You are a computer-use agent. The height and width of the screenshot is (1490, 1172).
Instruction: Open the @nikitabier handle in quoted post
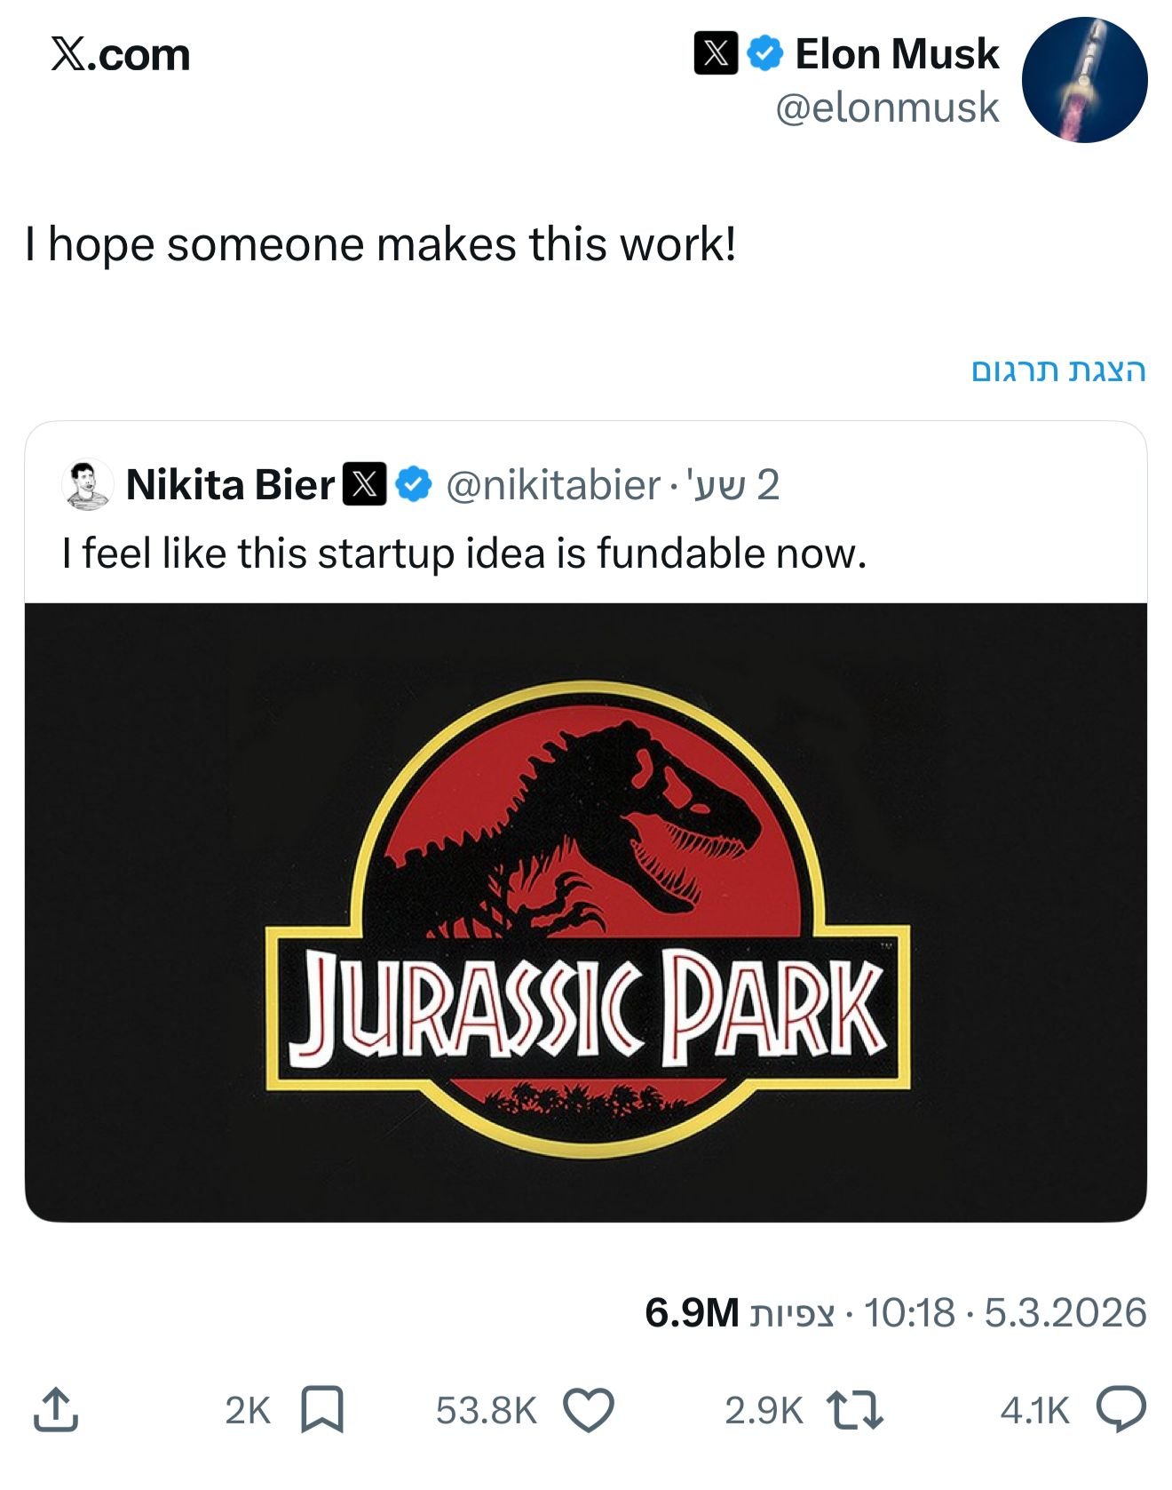coord(552,485)
